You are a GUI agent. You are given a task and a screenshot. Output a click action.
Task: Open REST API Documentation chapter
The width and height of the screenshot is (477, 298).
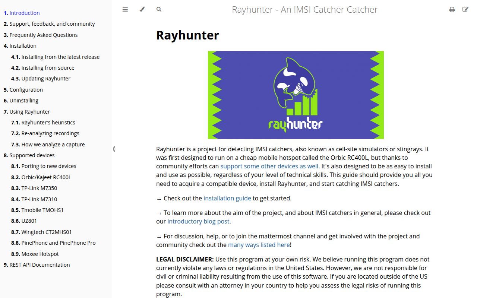pyautogui.click(x=37, y=265)
